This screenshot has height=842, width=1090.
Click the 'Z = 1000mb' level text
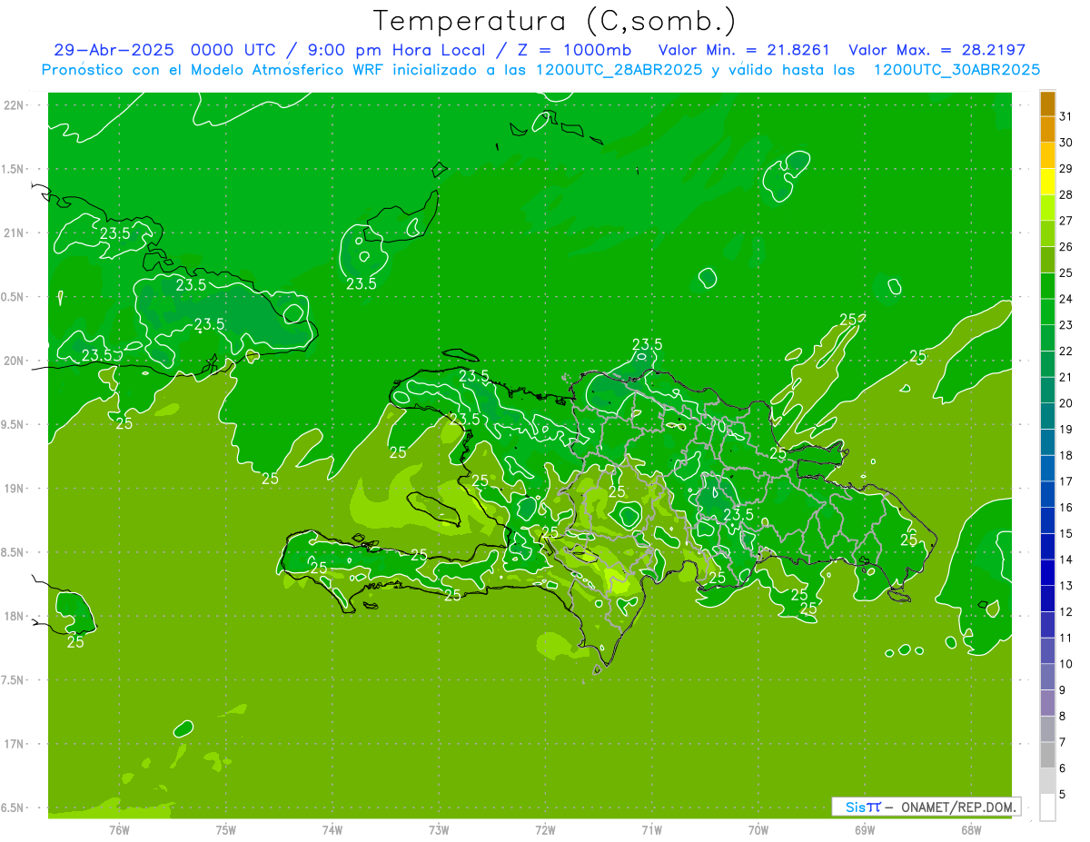click(x=574, y=50)
